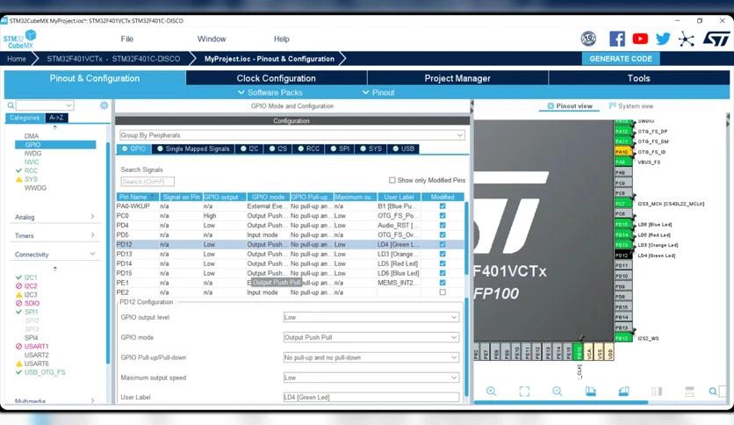
Task: Open the File menu
Action: tap(126, 39)
